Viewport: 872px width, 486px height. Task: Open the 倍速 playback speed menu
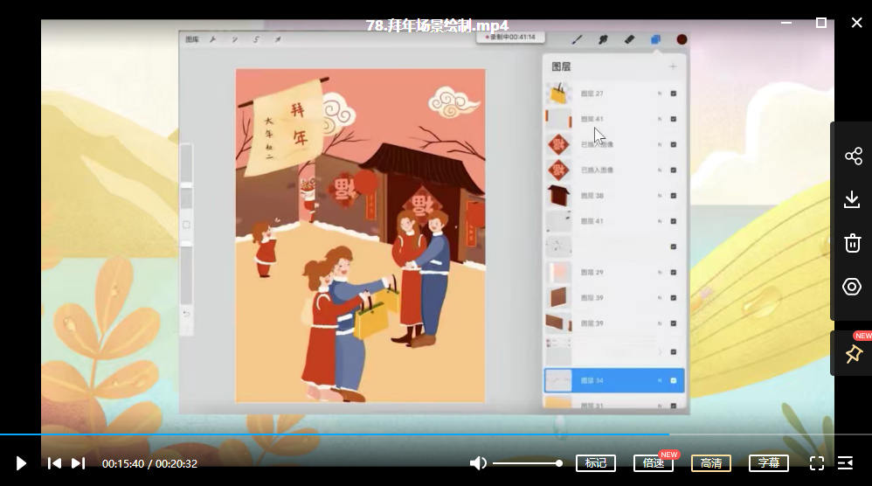[x=653, y=463]
